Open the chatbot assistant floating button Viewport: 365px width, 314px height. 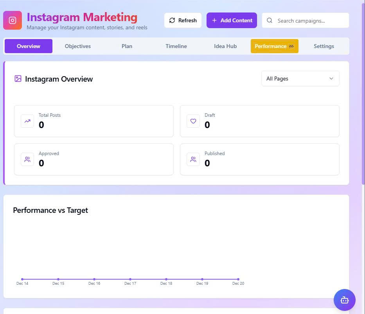pyautogui.click(x=344, y=300)
